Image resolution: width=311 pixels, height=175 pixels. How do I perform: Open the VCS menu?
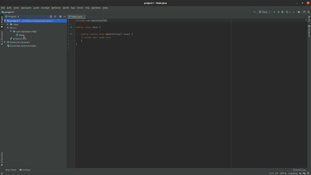click(87, 8)
